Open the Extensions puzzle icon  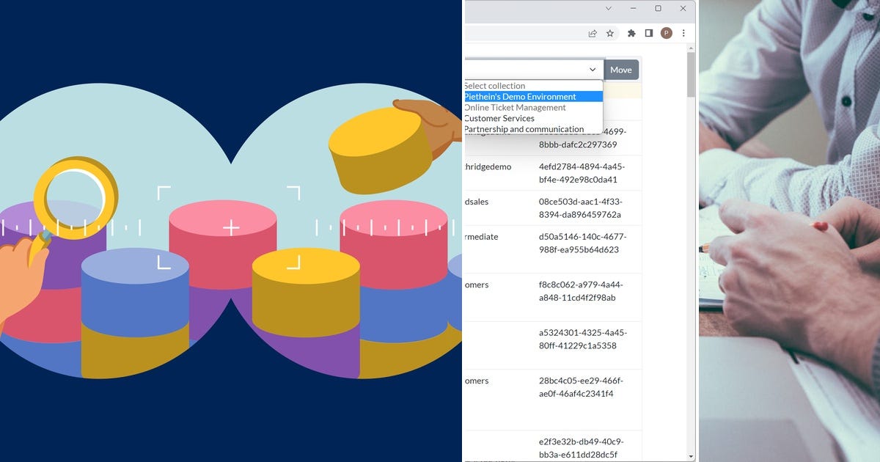tap(631, 33)
